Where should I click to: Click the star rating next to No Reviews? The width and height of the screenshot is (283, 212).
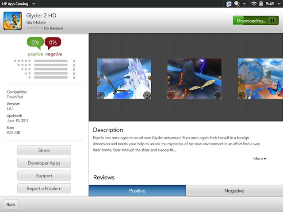click(x=34, y=28)
